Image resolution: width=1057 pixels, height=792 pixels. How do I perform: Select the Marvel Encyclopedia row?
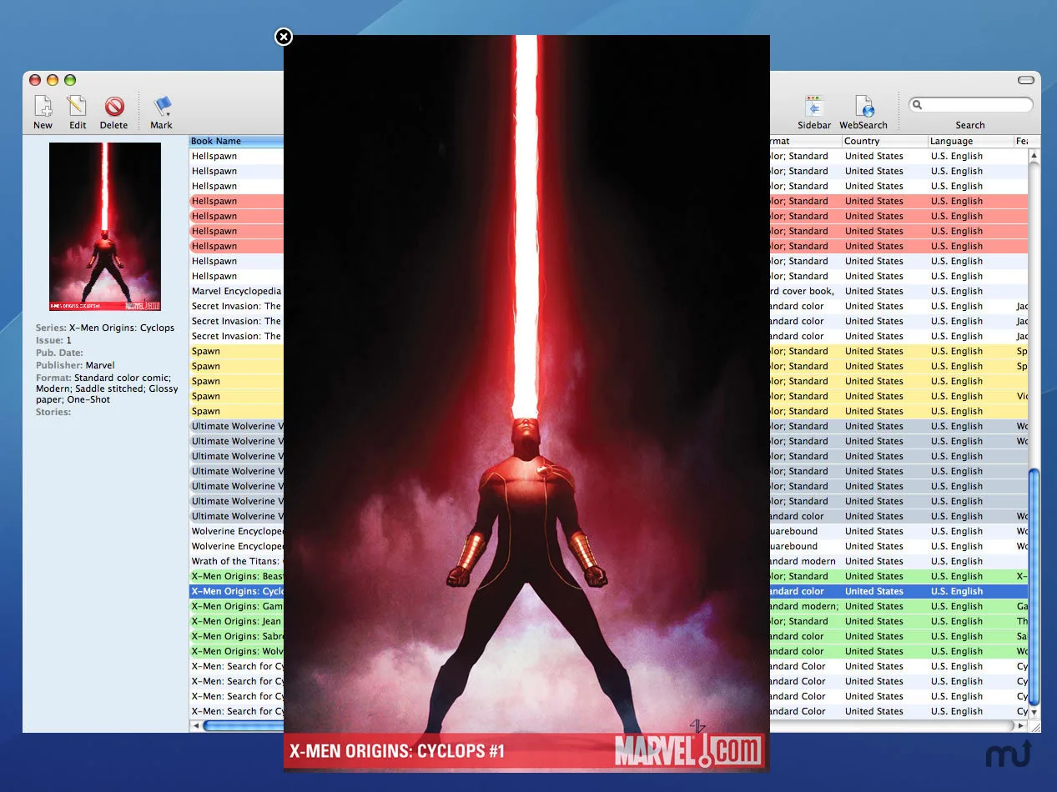[236, 291]
